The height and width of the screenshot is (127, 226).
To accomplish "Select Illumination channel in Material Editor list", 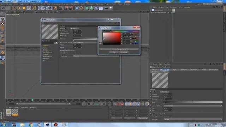I will coord(48,56).
